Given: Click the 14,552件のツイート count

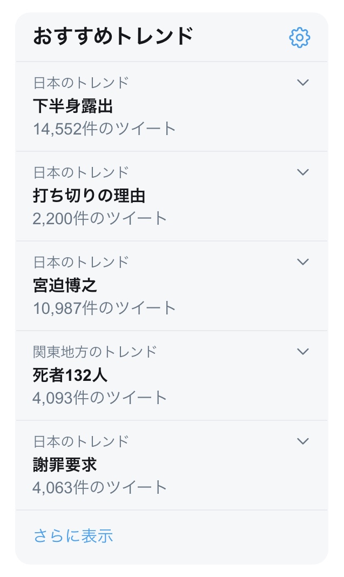Looking at the screenshot, I should 105,129.
